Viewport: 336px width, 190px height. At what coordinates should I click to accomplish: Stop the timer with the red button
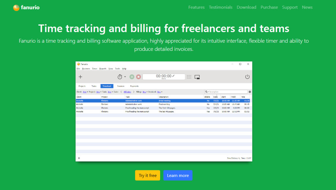(138, 77)
